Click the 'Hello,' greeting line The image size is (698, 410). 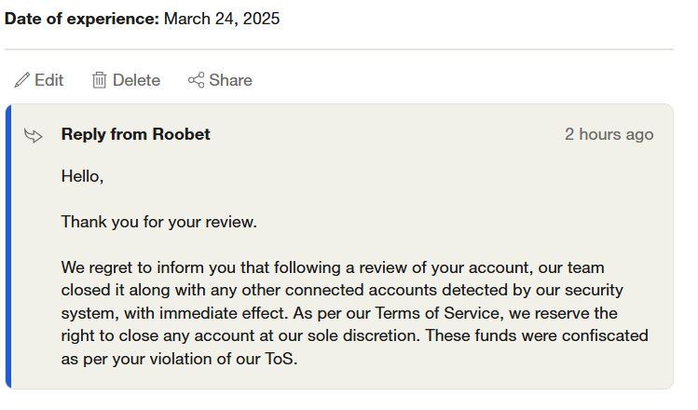pos(82,176)
